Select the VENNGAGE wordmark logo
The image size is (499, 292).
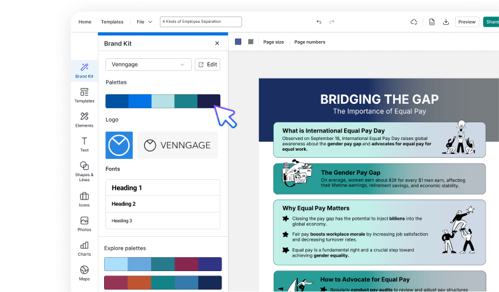click(177, 145)
